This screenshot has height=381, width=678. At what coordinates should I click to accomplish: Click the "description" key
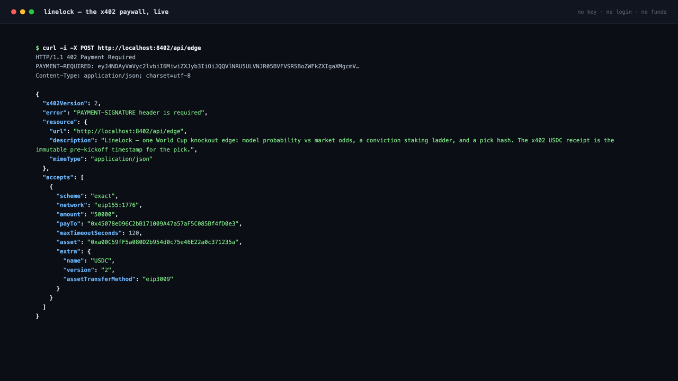click(x=72, y=140)
